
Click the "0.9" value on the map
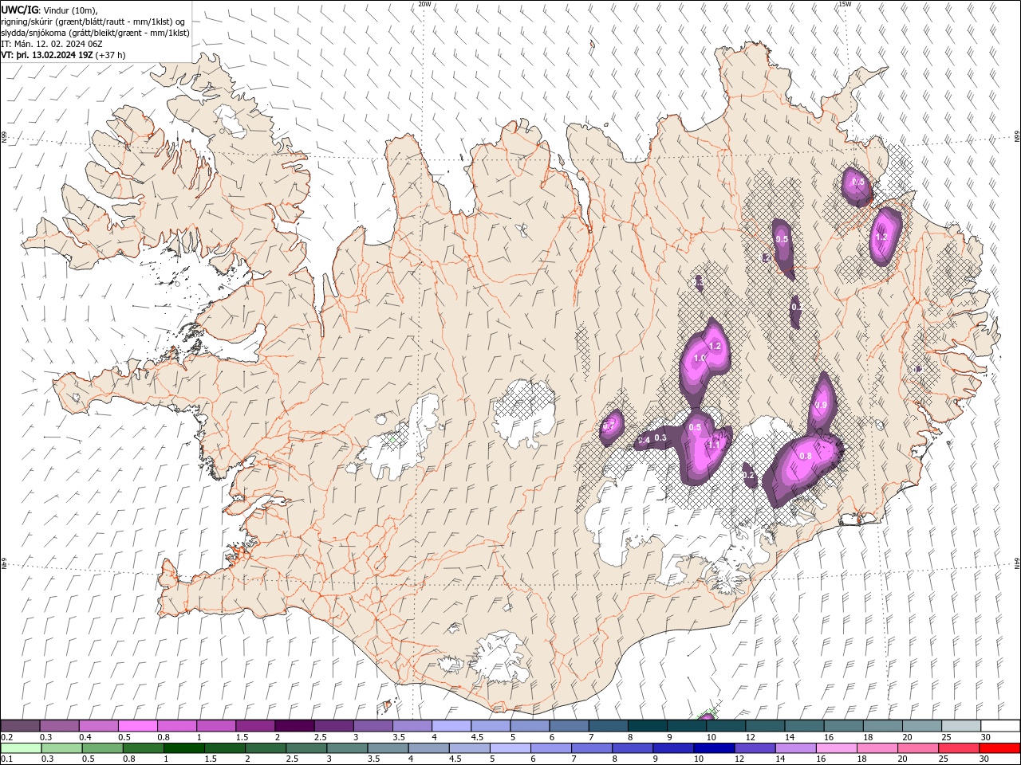click(x=821, y=405)
